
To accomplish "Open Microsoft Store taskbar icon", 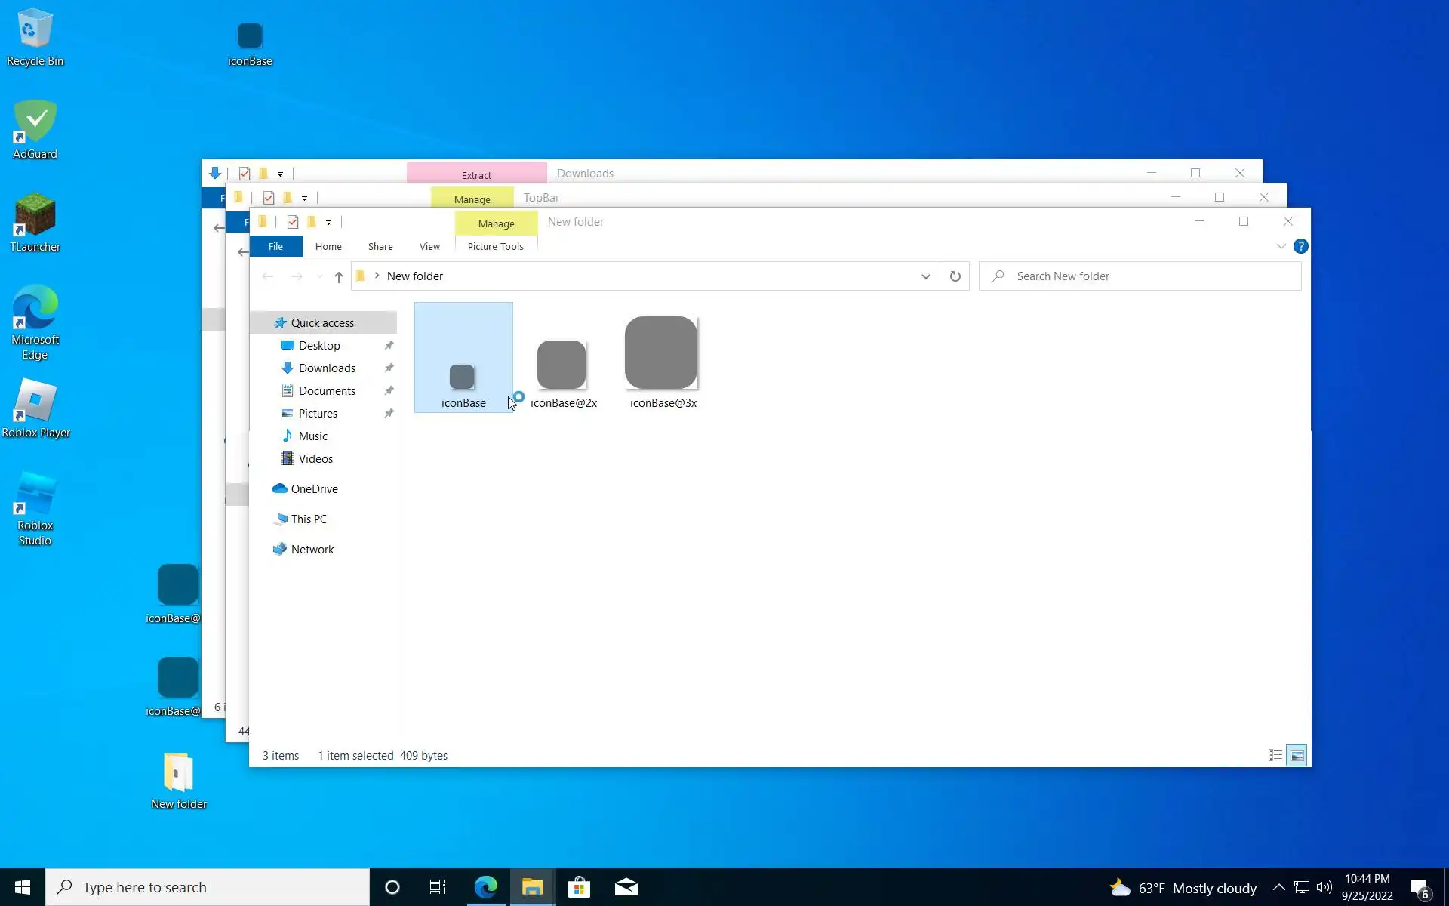I will pos(579,887).
